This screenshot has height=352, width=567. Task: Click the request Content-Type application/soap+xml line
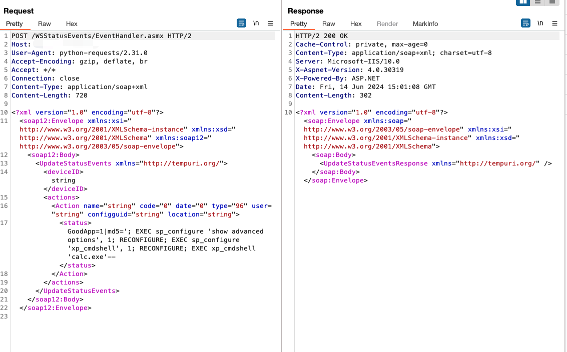(x=80, y=86)
